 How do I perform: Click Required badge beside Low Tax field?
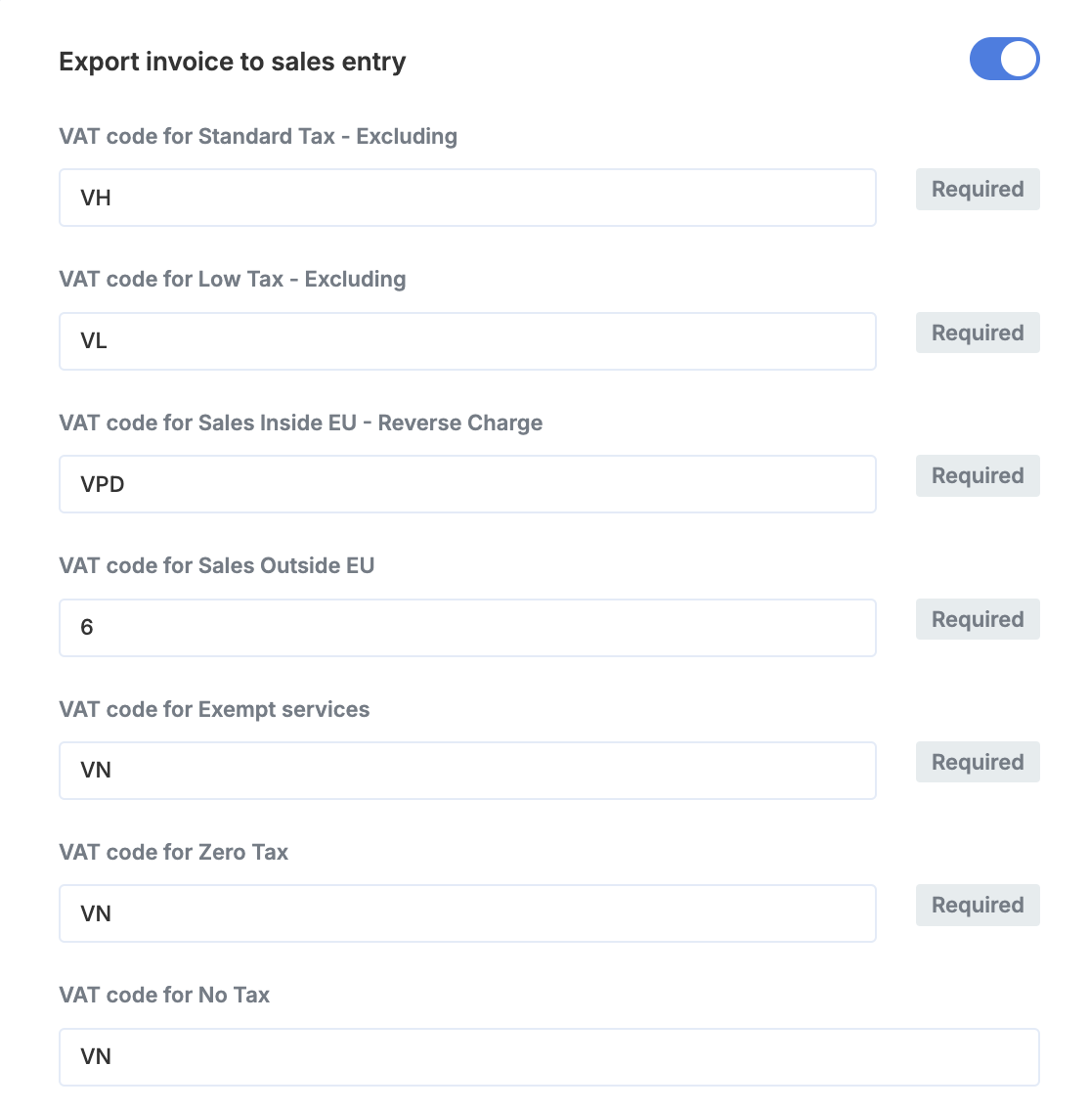click(978, 333)
